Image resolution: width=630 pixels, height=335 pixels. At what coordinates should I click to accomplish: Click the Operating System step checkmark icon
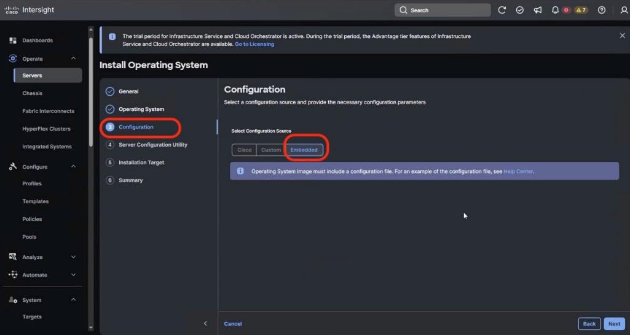pyautogui.click(x=110, y=109)
